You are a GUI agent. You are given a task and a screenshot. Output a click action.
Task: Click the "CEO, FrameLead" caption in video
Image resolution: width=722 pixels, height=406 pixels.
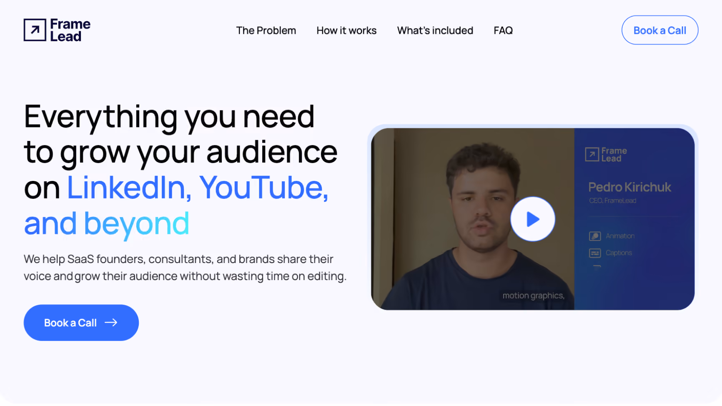click(x=612, y=201)
